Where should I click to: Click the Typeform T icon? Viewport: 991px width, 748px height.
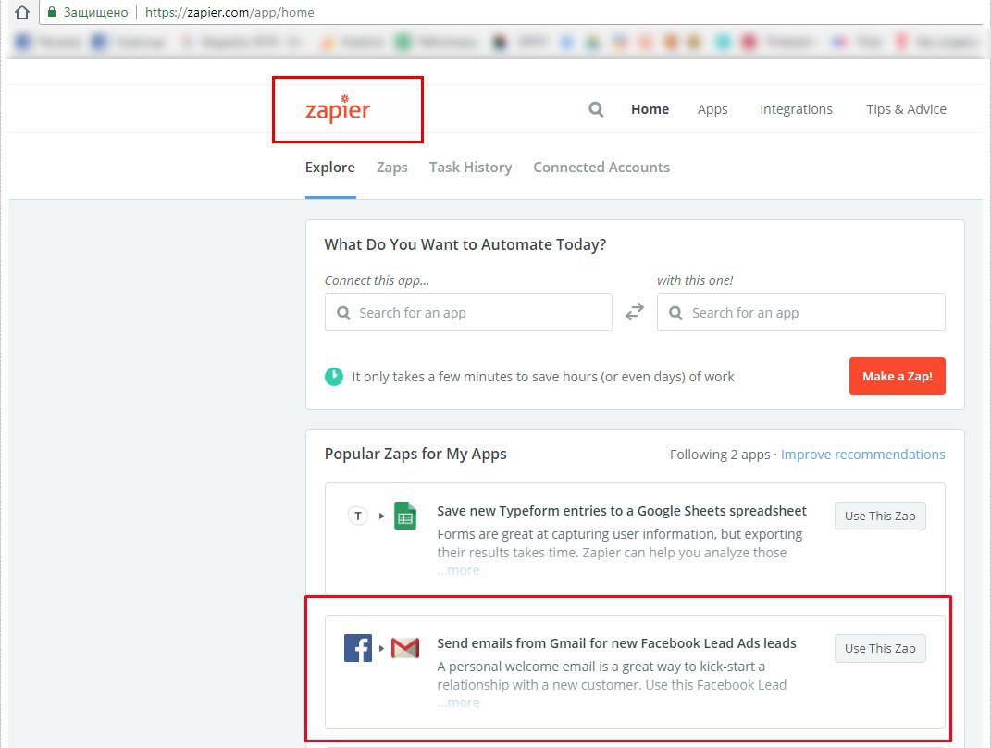coord(358,516)
